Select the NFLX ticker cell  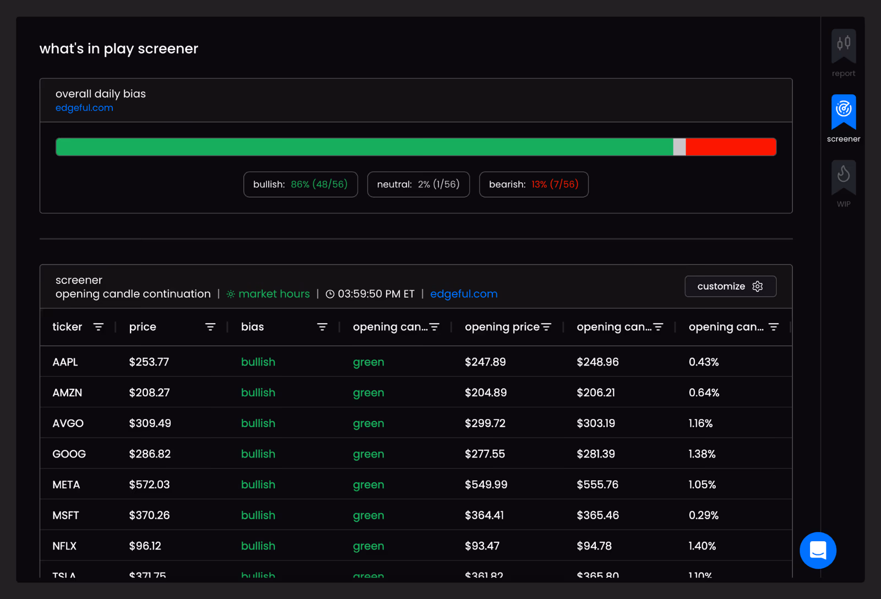[64, 546]
